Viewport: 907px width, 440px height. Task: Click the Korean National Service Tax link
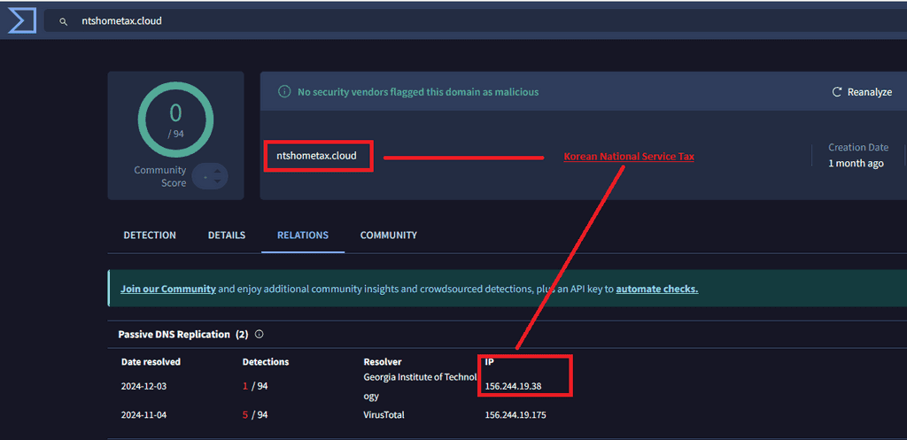pos(629,157)
